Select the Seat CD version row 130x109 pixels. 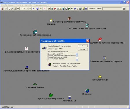pos(62,59)
